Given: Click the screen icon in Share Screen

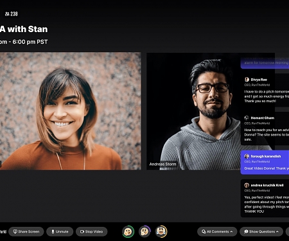Looking at the screenshot, I should pos(15,231).
